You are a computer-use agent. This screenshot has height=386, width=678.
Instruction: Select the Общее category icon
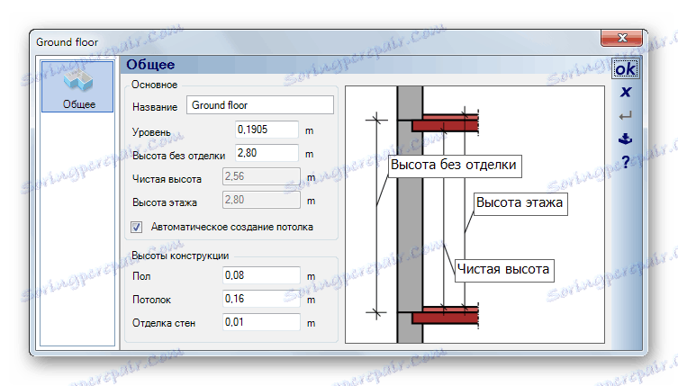point(77,86)
